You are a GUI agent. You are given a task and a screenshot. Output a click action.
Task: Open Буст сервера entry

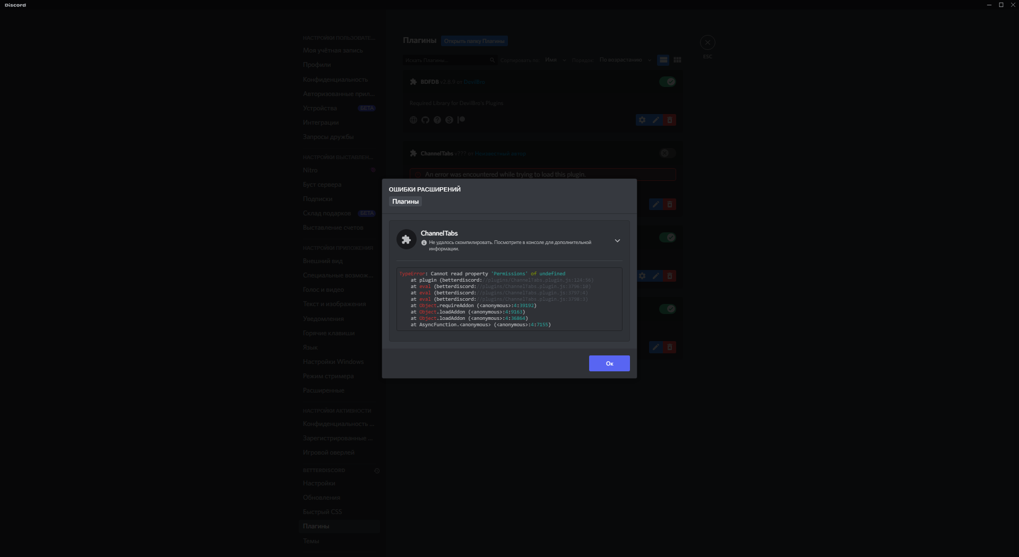339,185
